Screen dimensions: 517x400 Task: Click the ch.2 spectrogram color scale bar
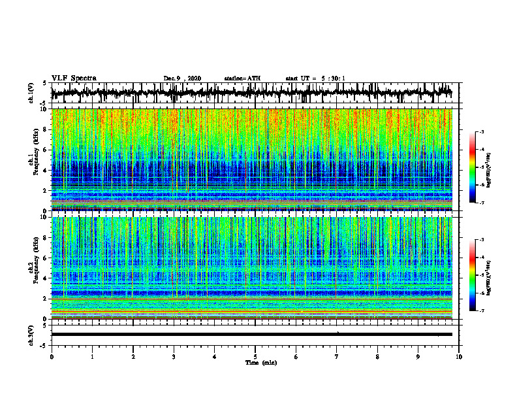click(472, 275)
